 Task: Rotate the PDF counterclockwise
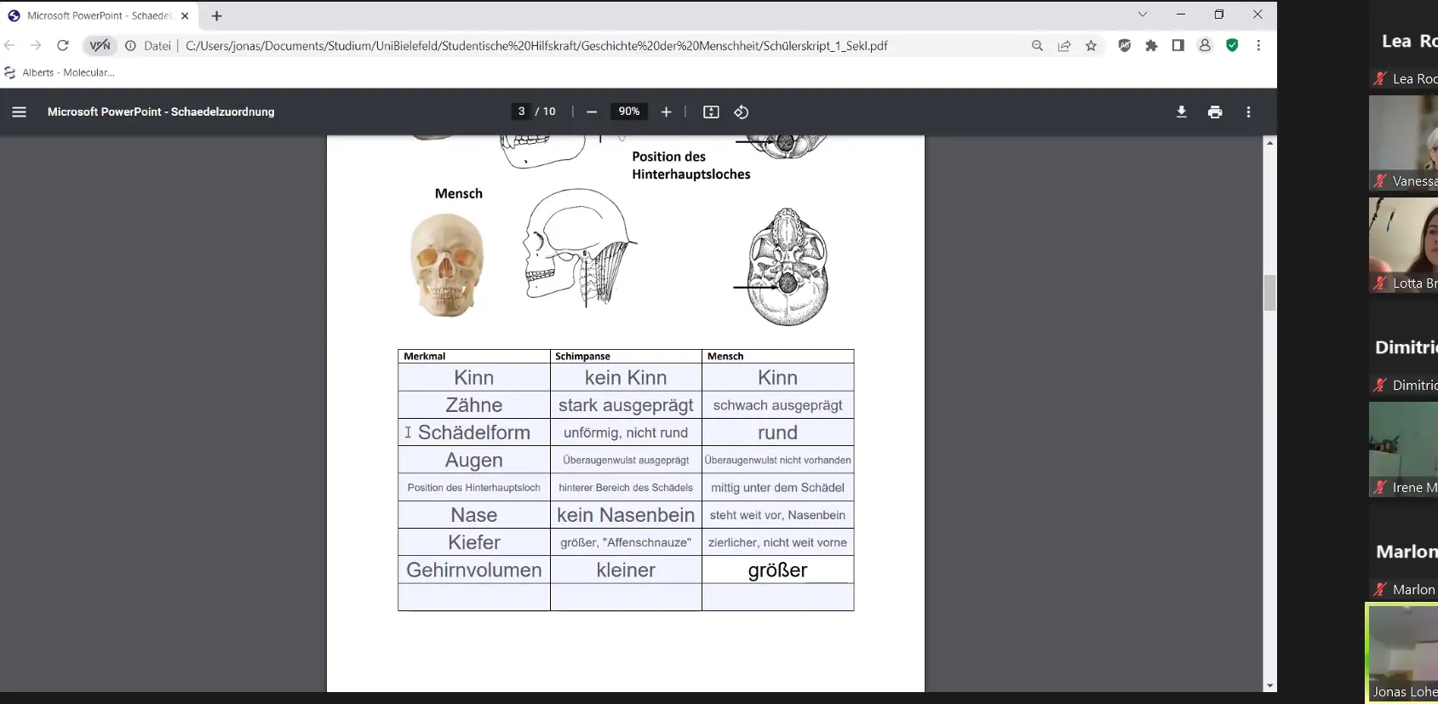(742, 112)
